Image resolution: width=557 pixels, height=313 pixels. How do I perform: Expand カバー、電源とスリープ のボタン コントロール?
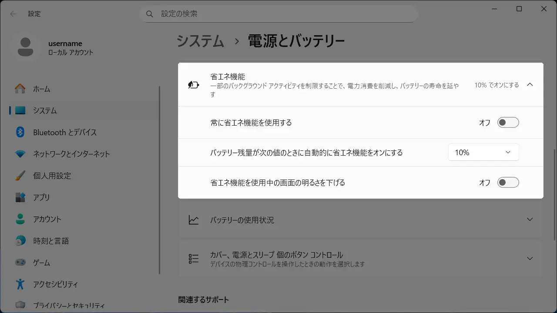point(530,259)
